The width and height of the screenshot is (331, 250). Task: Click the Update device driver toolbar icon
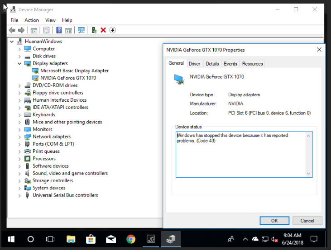click(94, 30)
